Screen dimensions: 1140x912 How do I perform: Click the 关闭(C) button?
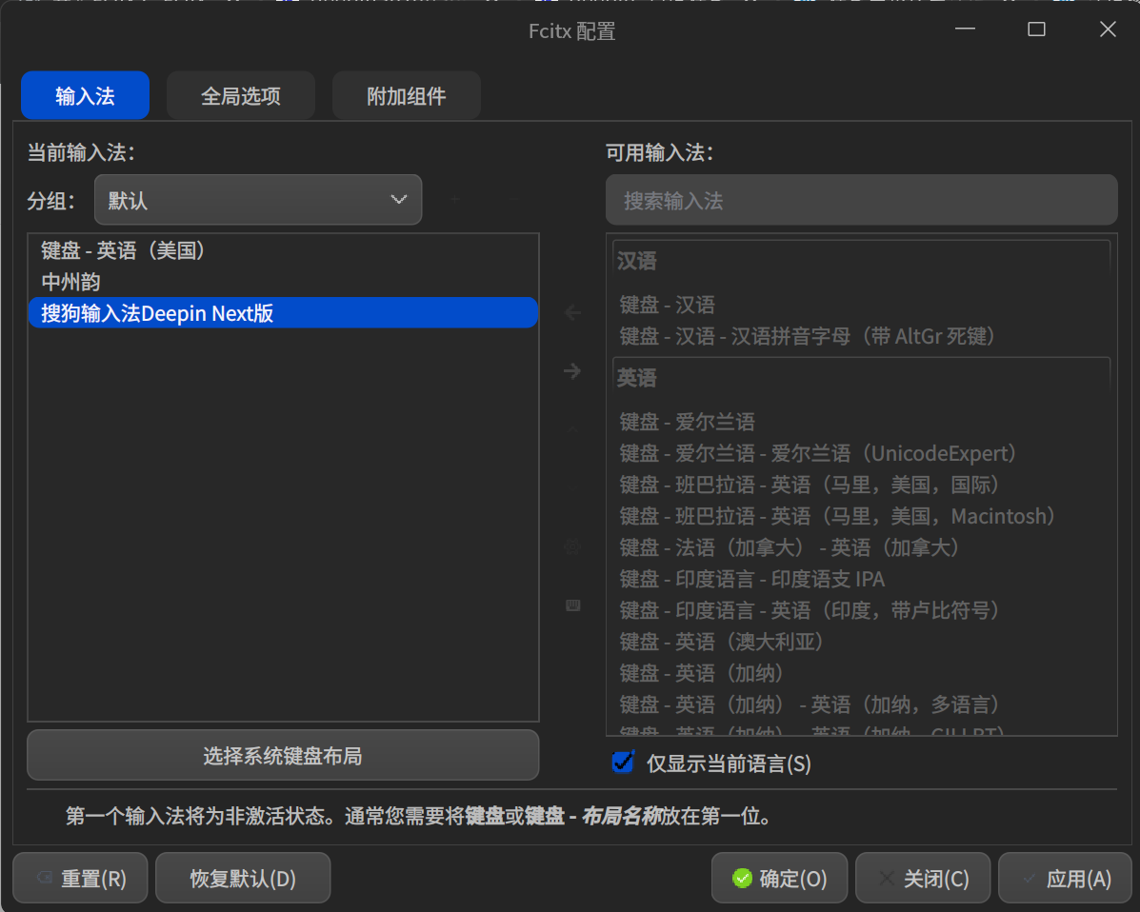(x=923, y=879)
